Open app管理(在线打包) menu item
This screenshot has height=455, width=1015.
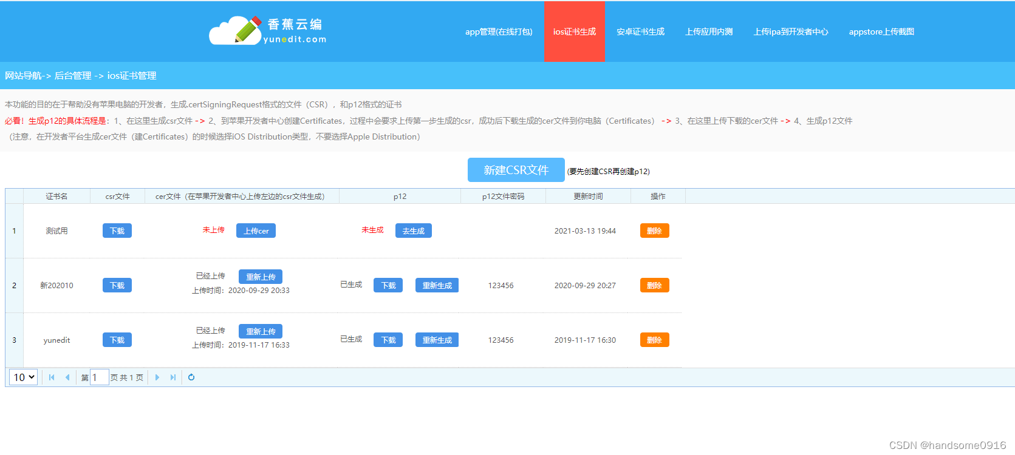(499, 32)
